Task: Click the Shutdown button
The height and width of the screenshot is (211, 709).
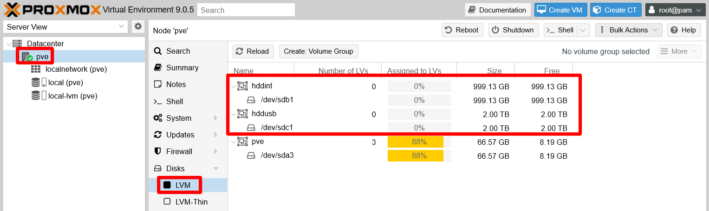Action: click(x=514, y=30)
